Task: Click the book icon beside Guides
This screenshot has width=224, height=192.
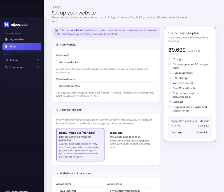Action: point(6,60)
